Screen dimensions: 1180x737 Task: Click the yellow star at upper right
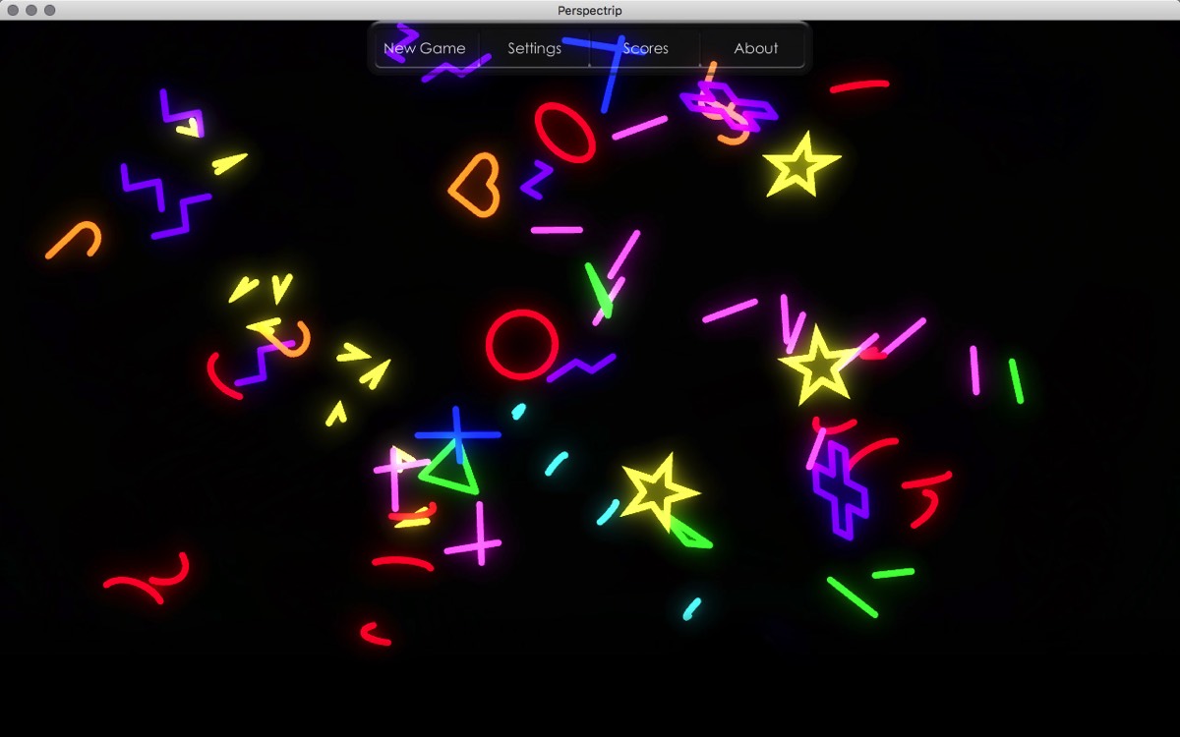(801, 165)
